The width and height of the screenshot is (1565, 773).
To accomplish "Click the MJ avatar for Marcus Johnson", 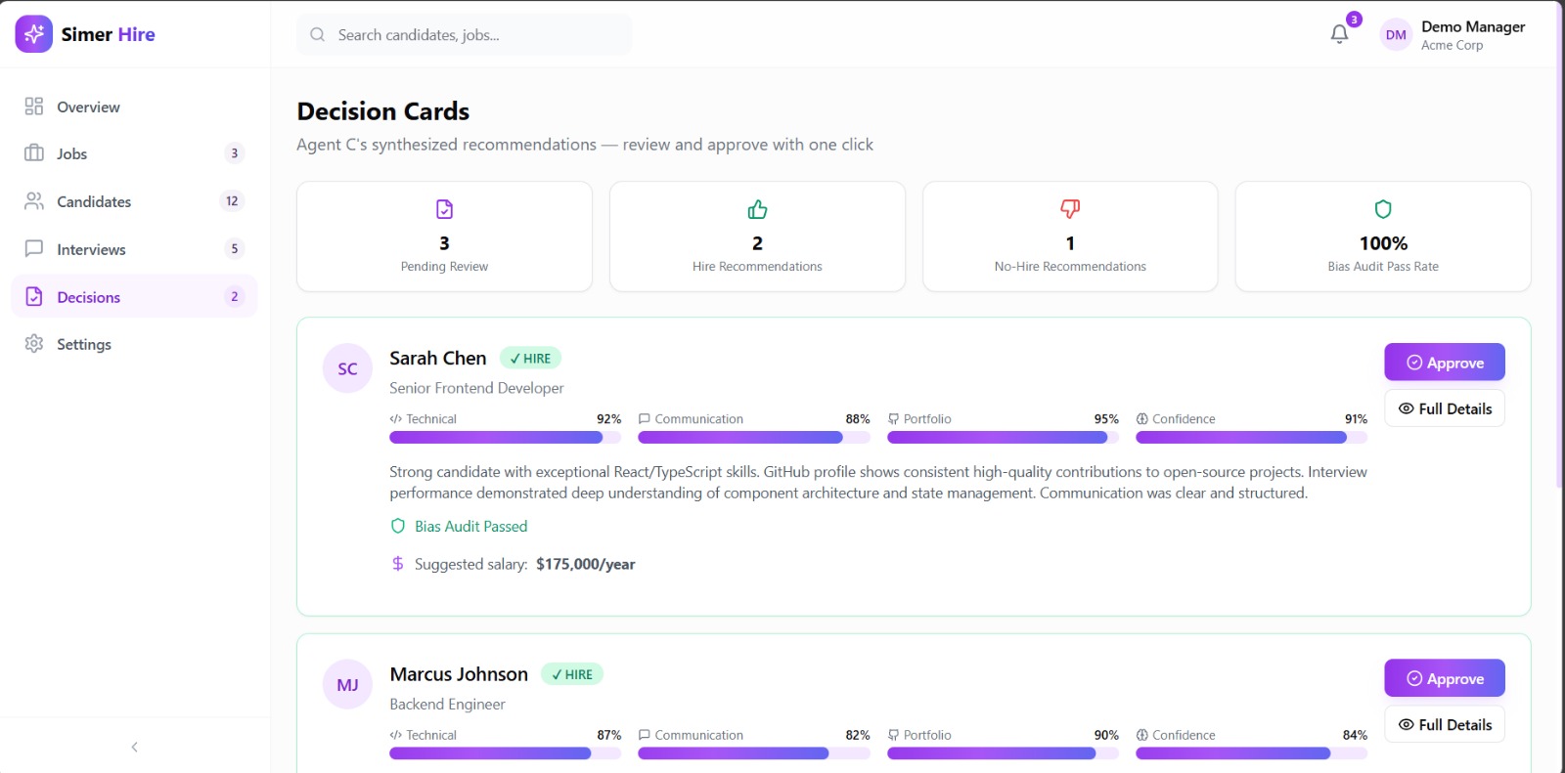I will click(347, 685).
